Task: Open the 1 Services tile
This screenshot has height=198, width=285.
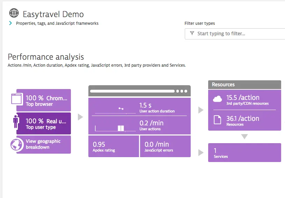Action: click(x=244, y=153)
